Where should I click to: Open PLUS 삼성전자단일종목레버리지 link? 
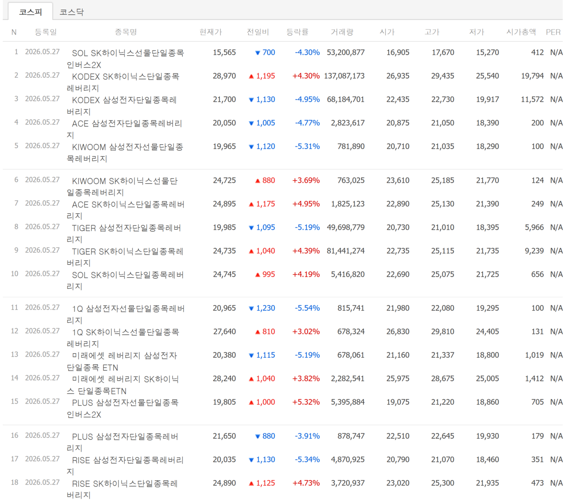point(122,442)
